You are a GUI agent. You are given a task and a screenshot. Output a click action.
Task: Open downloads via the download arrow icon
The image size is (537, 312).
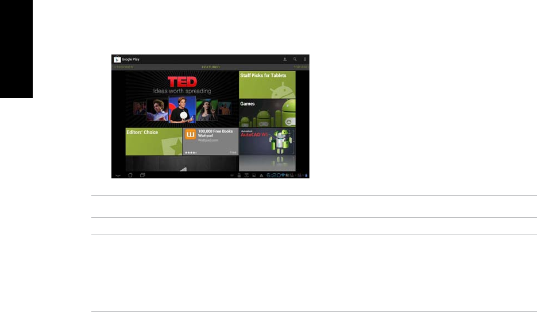[285, 59]
